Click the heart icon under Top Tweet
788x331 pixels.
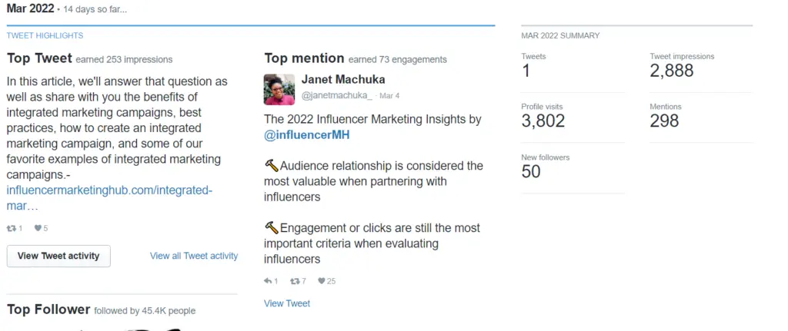tap(37, 228)
